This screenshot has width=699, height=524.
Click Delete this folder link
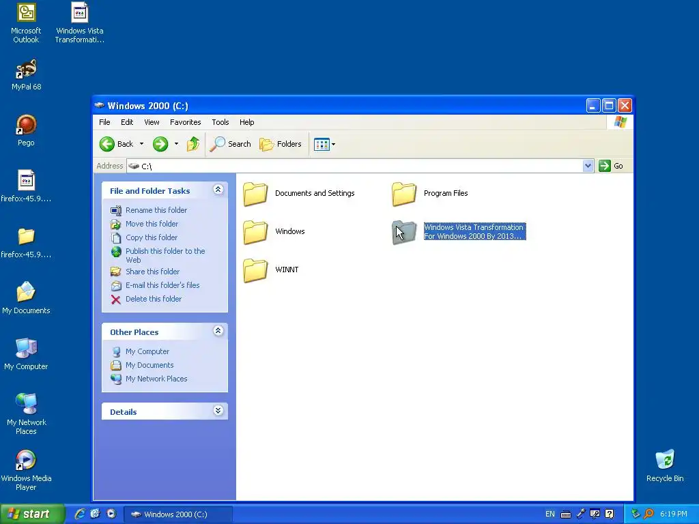click(x=154, y=299)
